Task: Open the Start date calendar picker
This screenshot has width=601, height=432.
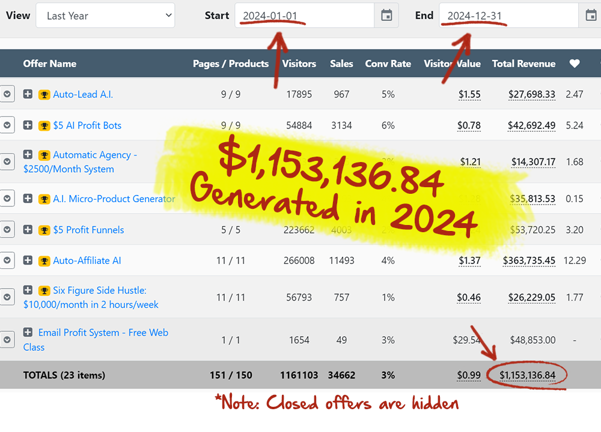Action: tap(386, 16)
